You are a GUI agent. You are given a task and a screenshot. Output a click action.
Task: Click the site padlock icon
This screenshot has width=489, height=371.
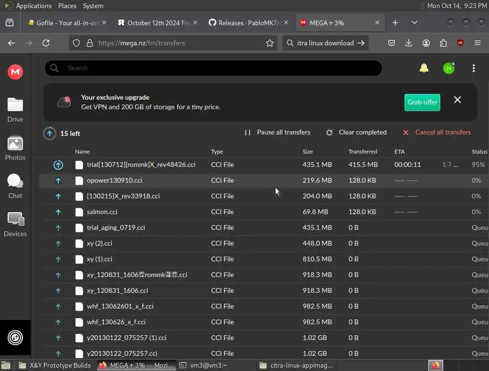(x=90, y=43)
